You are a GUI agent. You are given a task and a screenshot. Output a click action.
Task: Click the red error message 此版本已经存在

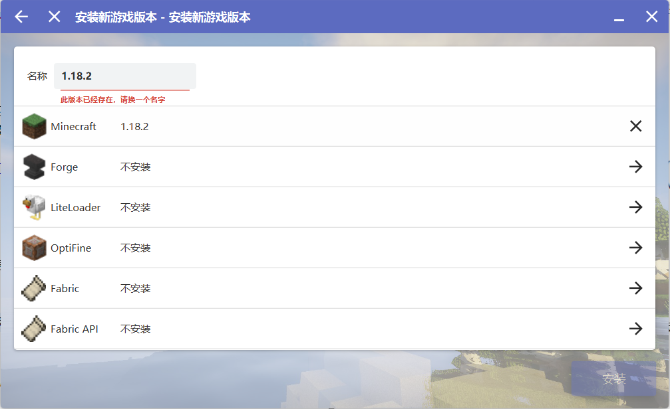tap(113, 100)
